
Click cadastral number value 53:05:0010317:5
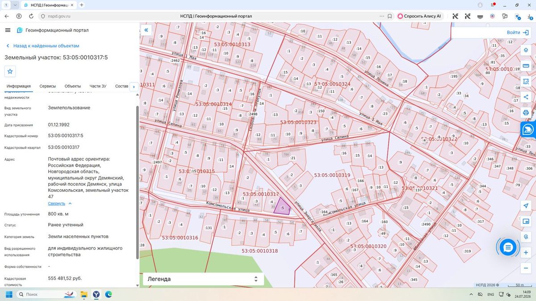click(x=66, y=136)
